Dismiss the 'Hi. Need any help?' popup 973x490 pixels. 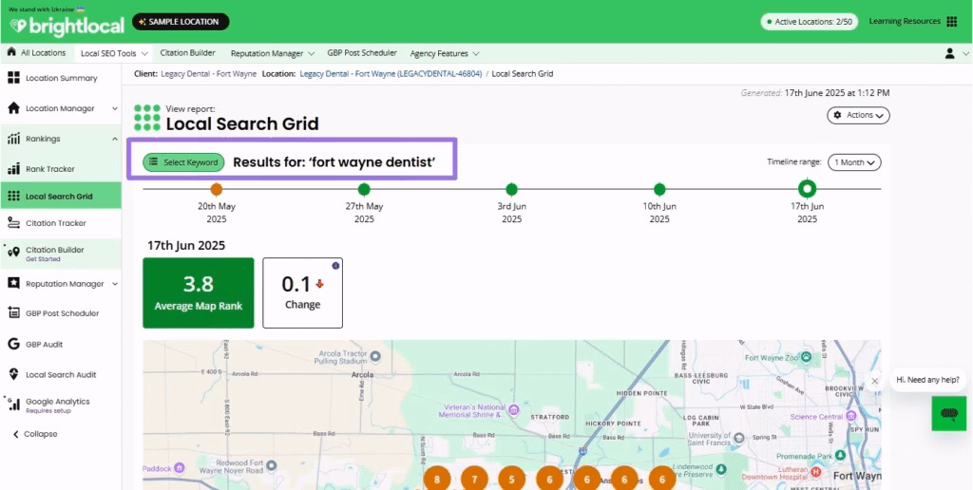(875, 381)
